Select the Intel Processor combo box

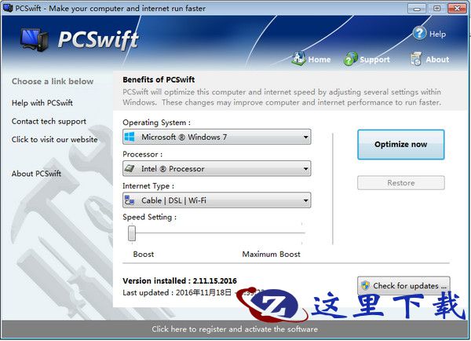coord(217,169)
